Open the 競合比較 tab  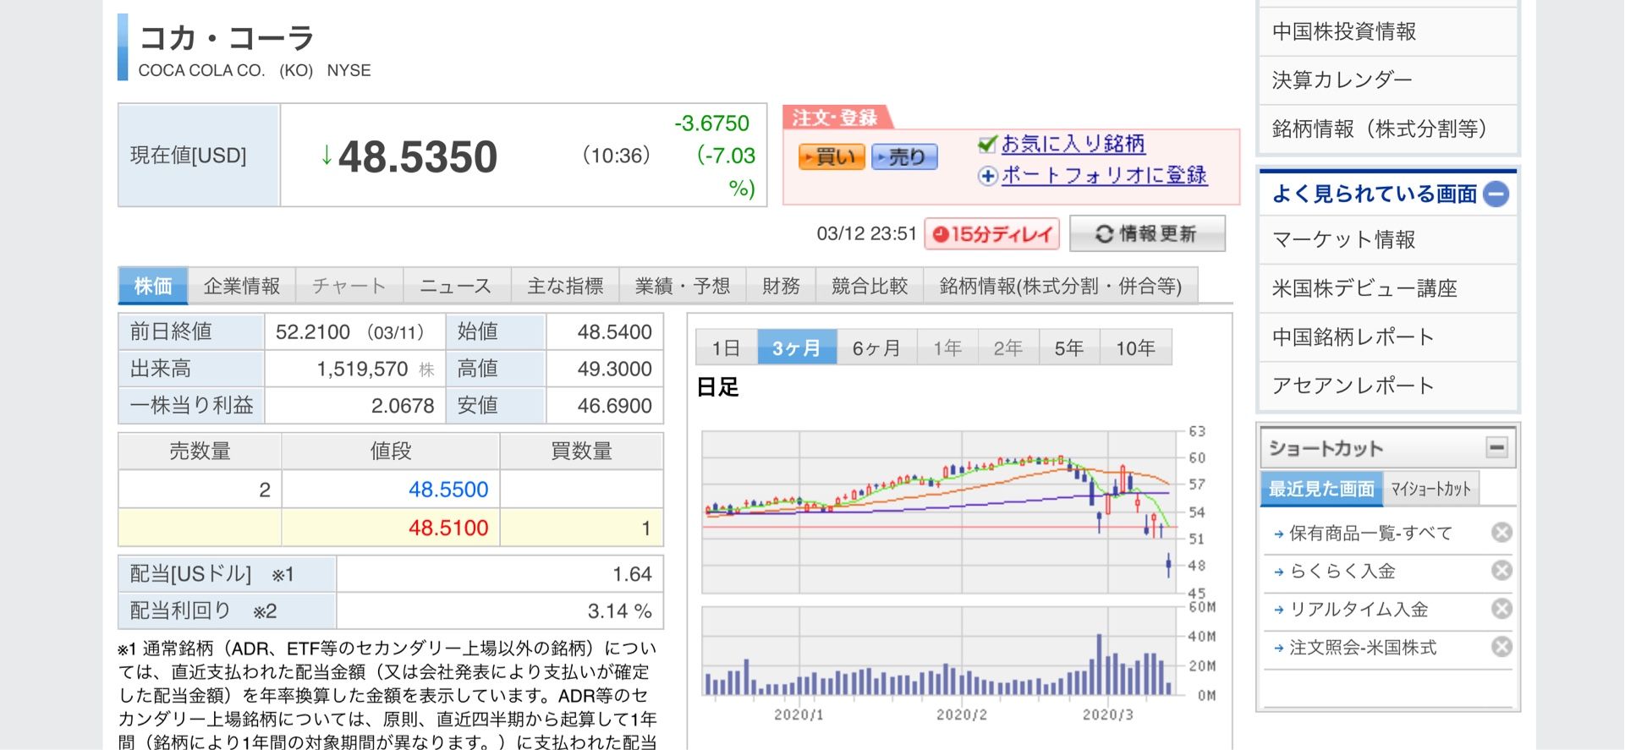[x=870, y=286]
